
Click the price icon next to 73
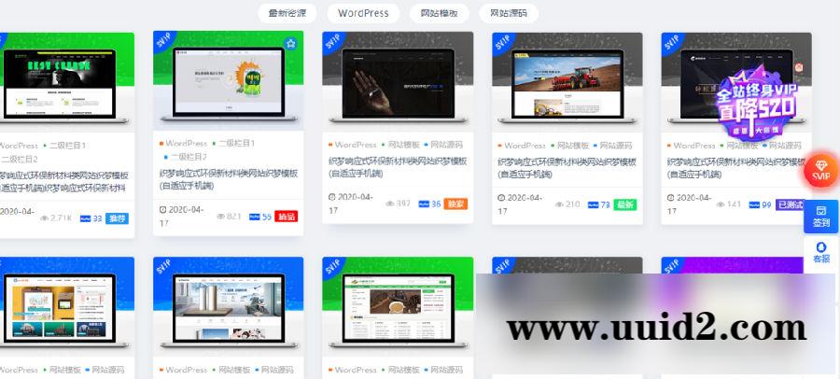point(592,204)
